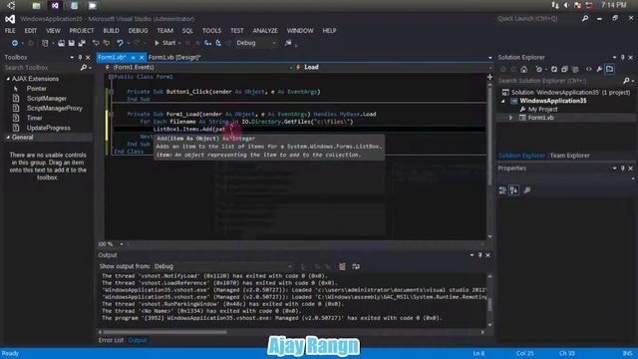
Task: Select the ScriptManager toolbox item
Action: pos(48,99)
